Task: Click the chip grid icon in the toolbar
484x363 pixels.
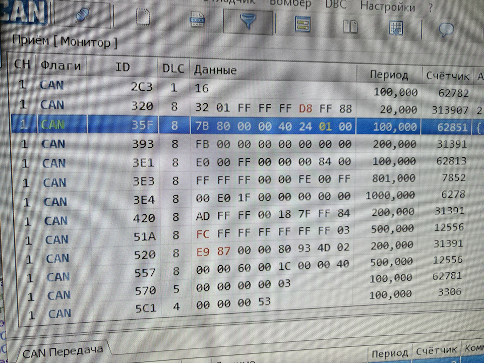Action: (396, 28)
